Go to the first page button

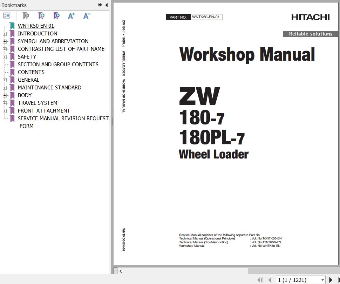260,280
